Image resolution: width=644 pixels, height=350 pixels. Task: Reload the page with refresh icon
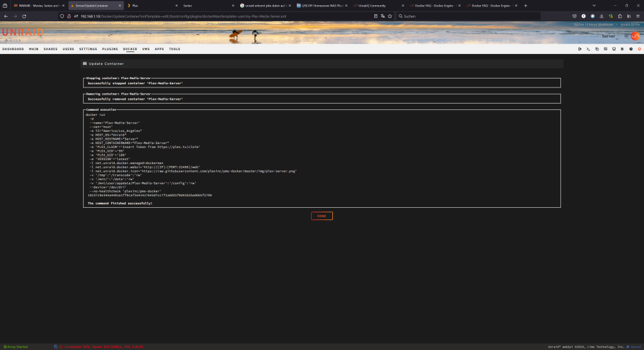pyautogui.click(x=24, y=17)
